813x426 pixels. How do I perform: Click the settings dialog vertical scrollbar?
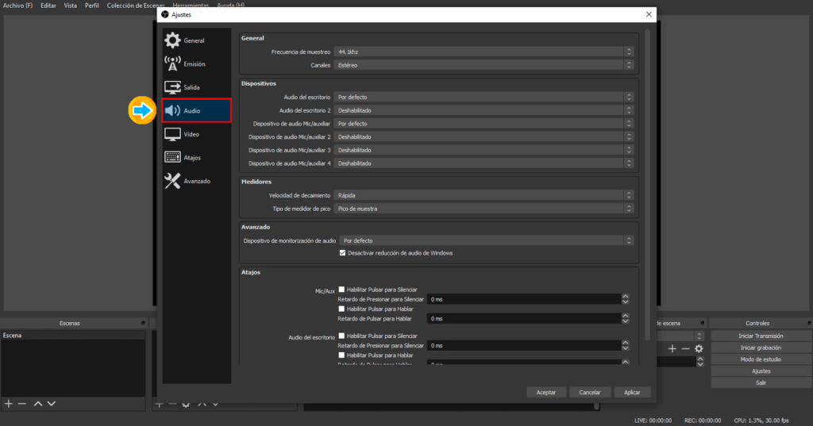648,159
